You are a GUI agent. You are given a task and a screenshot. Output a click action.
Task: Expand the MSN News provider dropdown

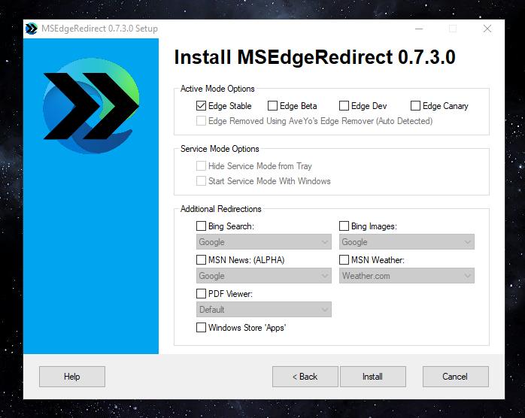tap(264, 275)
